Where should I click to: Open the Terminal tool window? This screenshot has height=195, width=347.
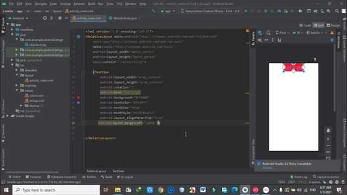tap(33, 177)
